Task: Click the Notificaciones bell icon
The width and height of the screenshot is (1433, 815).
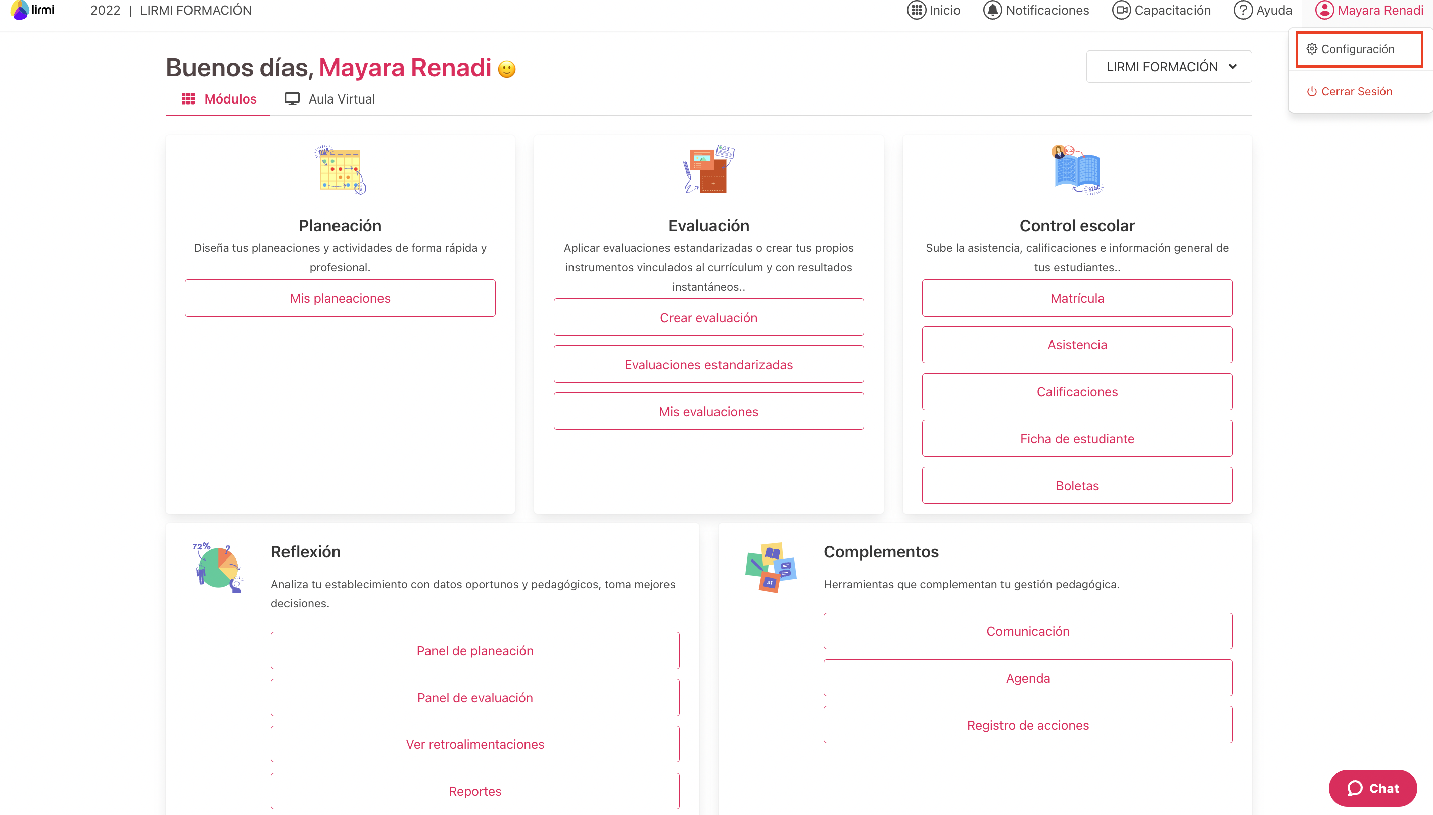Action: click(x=992, y=10)
